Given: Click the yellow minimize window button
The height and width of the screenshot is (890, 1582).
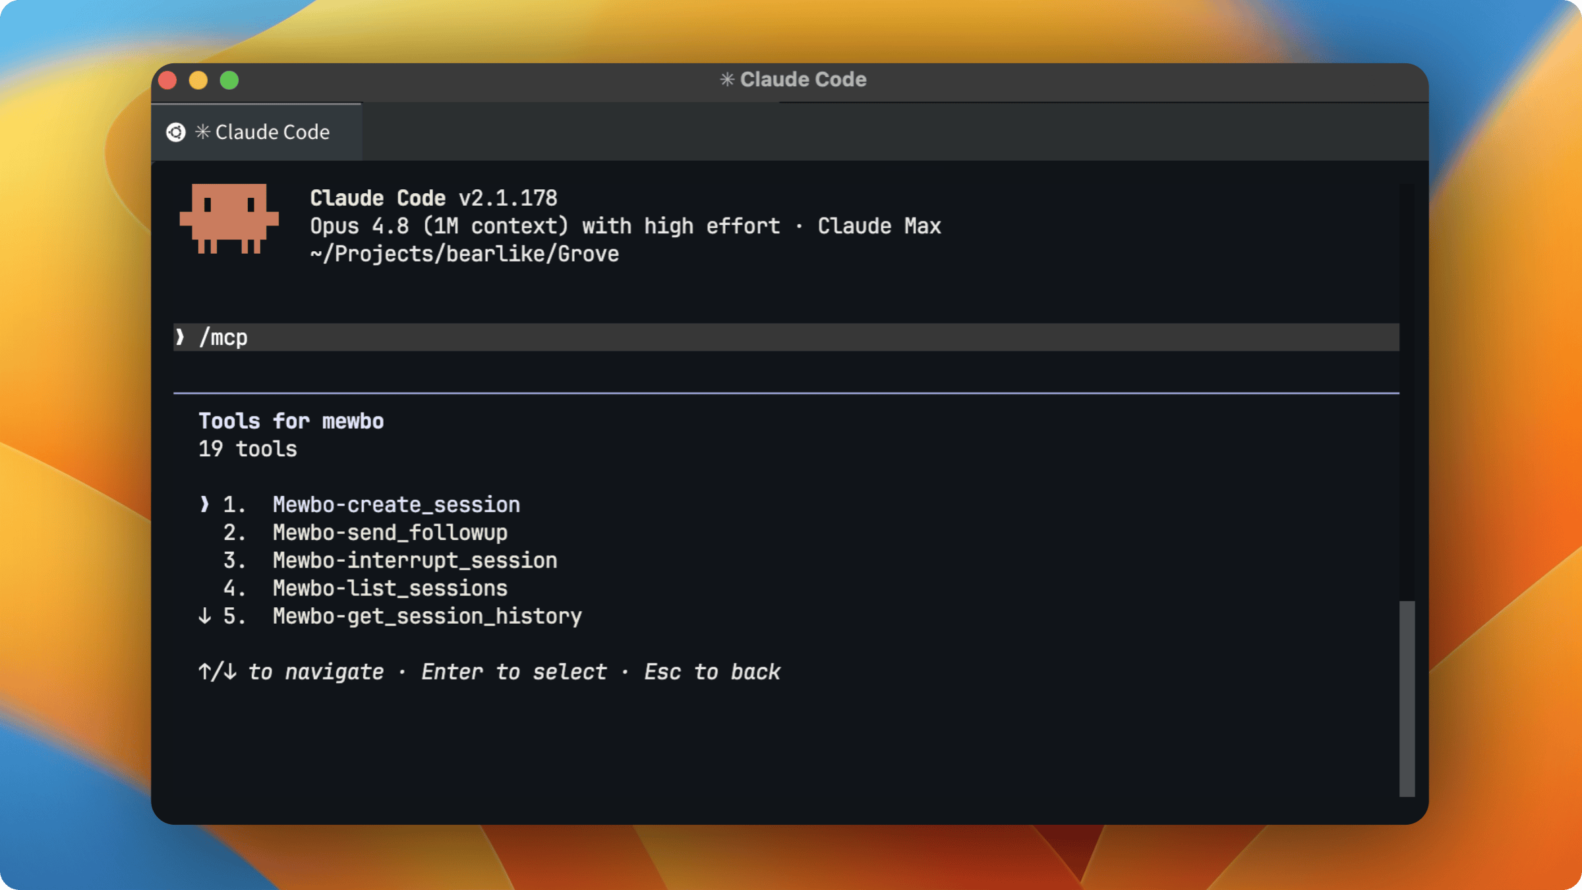Looking at the screenshot, I should coord(198,80).
